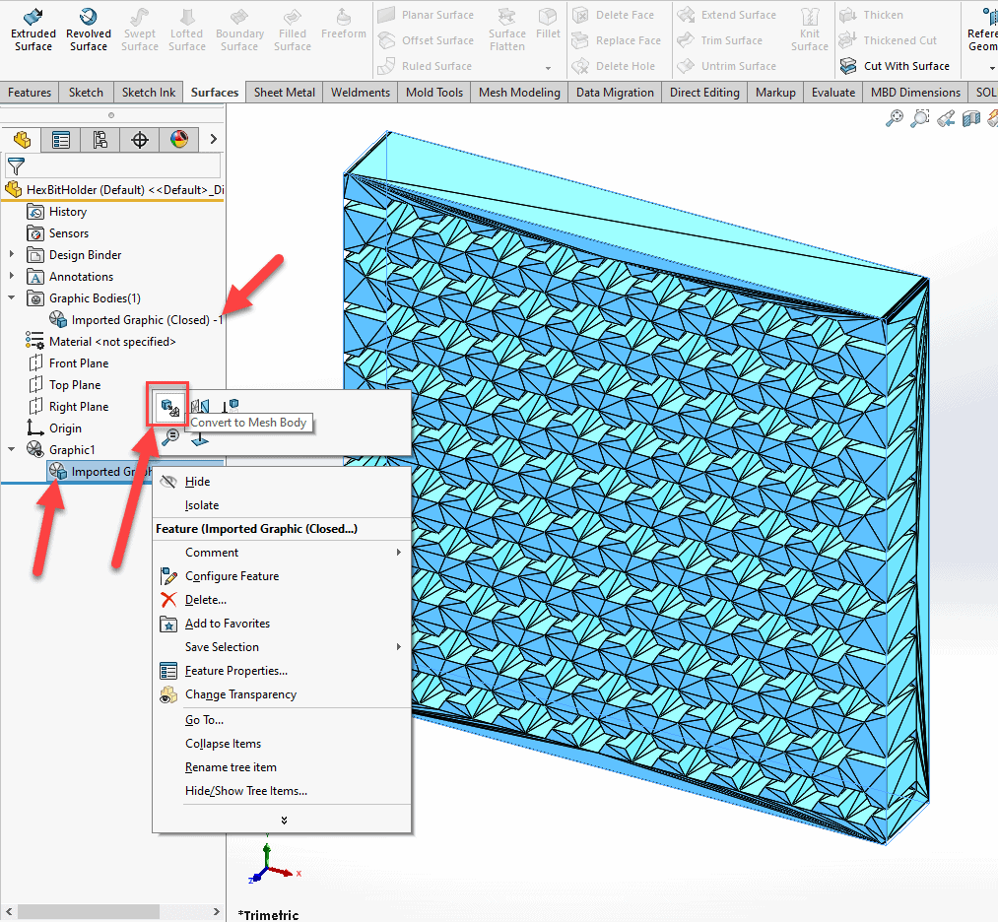Select Material <not specified> tree item
The image size is (998, 922).
(100, 342)
